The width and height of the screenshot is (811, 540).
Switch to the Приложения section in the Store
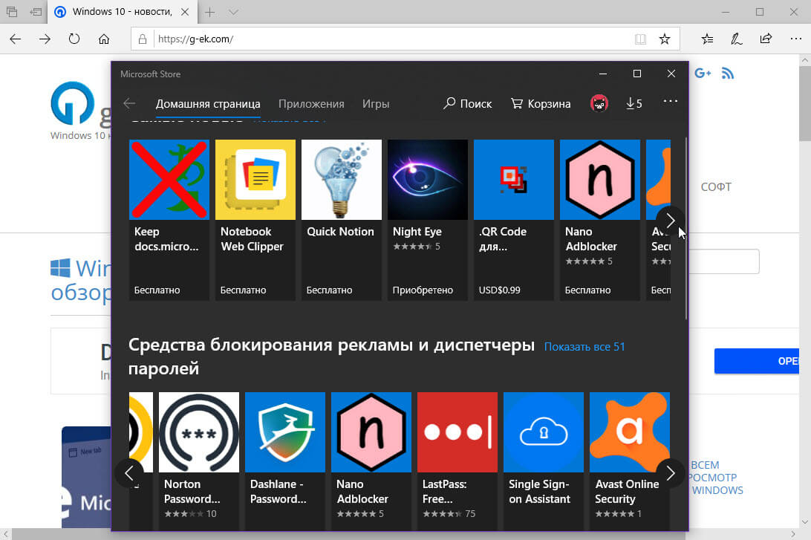311,103
